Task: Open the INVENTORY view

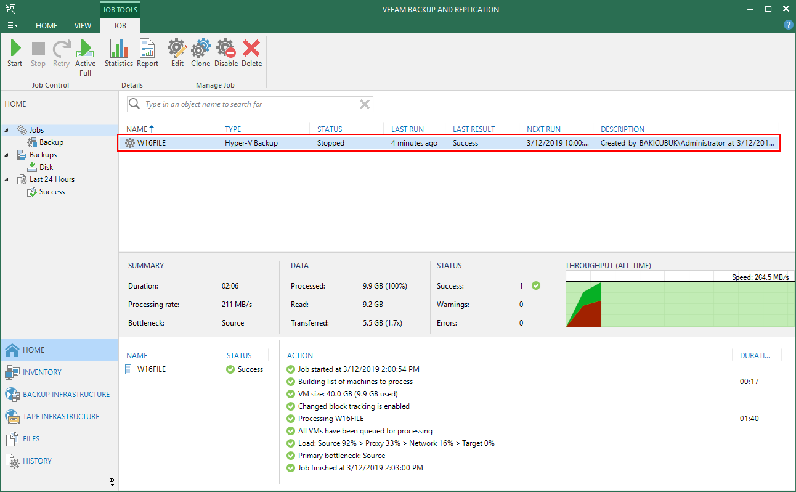Action: [x=59, y=372]
